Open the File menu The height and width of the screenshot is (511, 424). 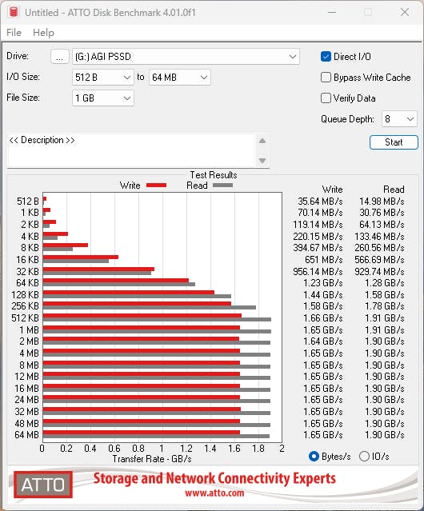14,33
